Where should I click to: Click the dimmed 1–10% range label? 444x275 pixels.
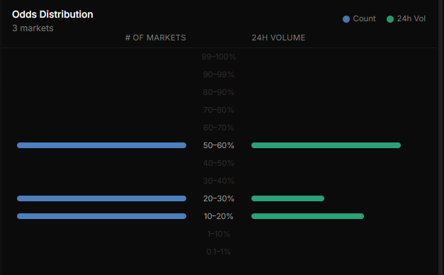(219, 234)
